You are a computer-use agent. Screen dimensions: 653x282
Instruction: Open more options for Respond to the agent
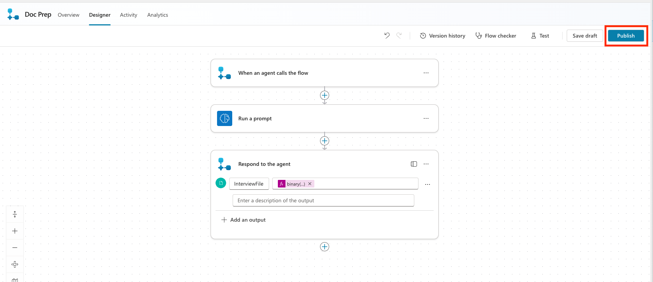click(x=426, y=164)
